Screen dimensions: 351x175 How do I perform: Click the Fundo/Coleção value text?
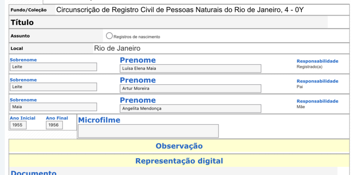coord(180,10)
